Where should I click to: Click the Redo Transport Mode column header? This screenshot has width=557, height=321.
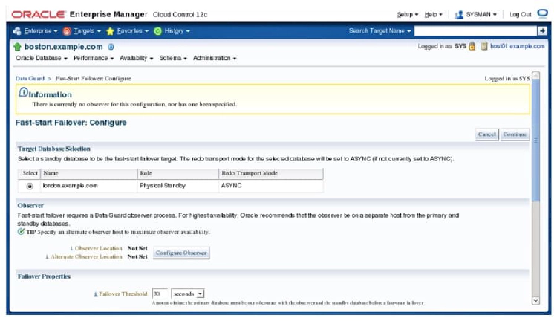271,173
